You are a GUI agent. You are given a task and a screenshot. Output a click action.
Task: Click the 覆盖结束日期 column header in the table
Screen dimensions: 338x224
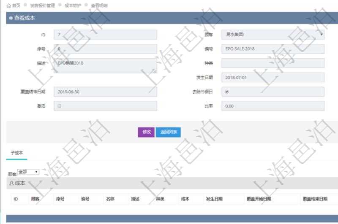point(315,199)
